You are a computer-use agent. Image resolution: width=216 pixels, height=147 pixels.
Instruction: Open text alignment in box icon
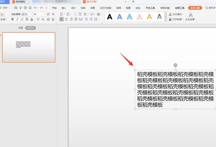(92, 14)
